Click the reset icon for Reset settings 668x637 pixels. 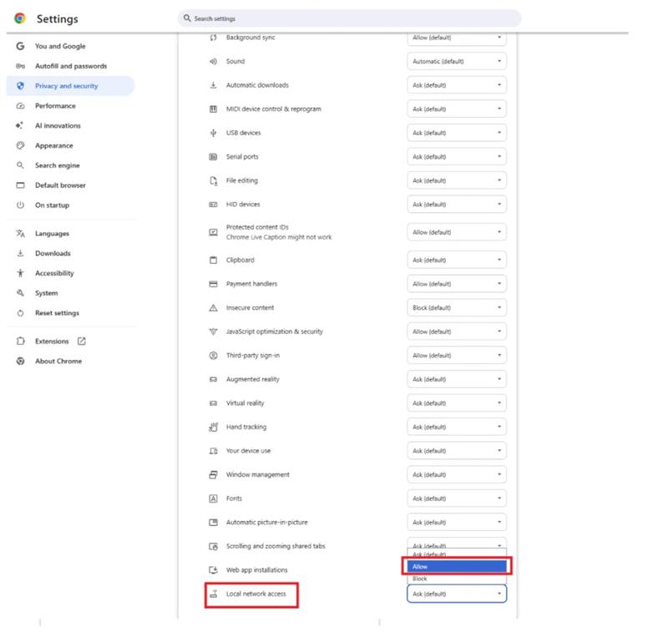click(x=20, y=313)
